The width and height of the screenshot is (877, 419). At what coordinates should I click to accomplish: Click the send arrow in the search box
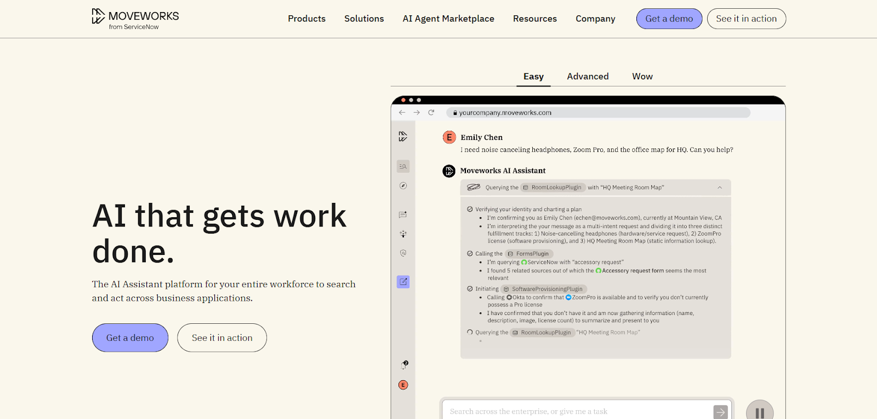[720, 412]
